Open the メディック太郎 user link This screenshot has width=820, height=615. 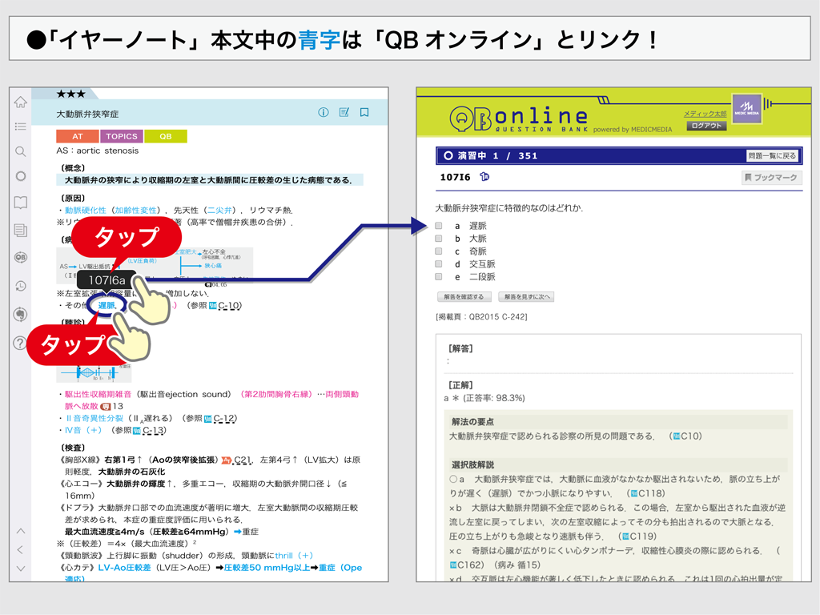point(705,114)
